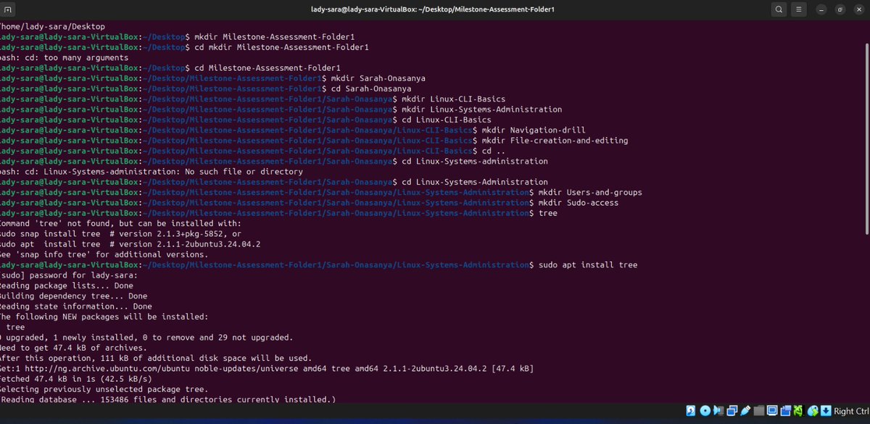Click the 'mkdir Linux-Systems-Administration' command

pyautogui.click(x=481, y=109)
